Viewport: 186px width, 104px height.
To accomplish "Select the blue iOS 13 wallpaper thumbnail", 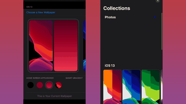I will pos(131,87).
